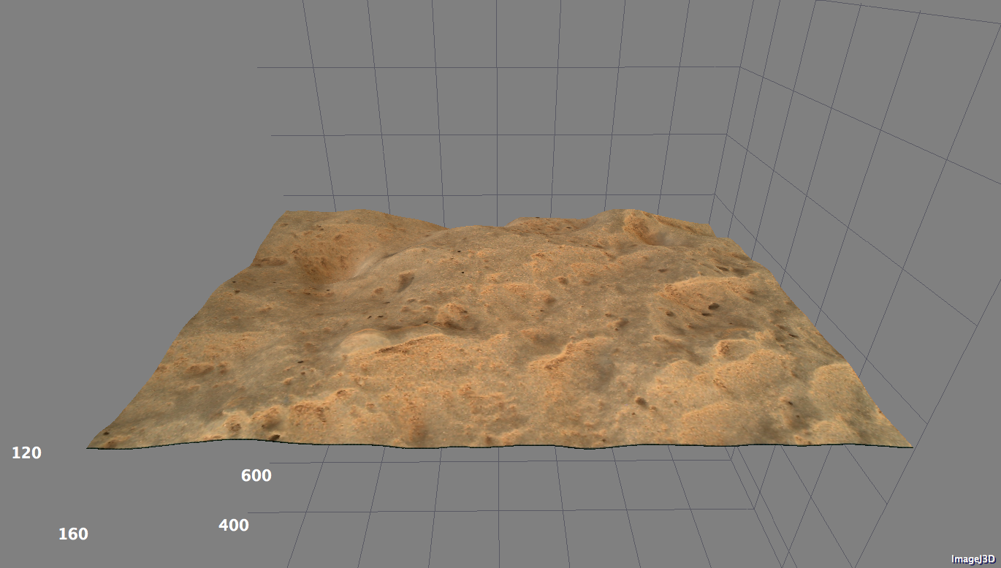Click the right side wall grid
Viewport: 1001px width, 568px height.
862,183
